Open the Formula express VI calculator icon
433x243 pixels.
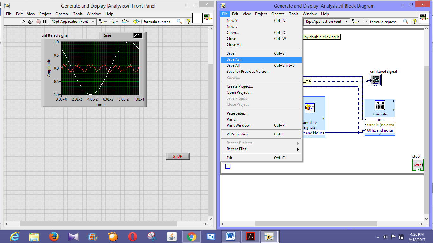(x=380, y=105)
